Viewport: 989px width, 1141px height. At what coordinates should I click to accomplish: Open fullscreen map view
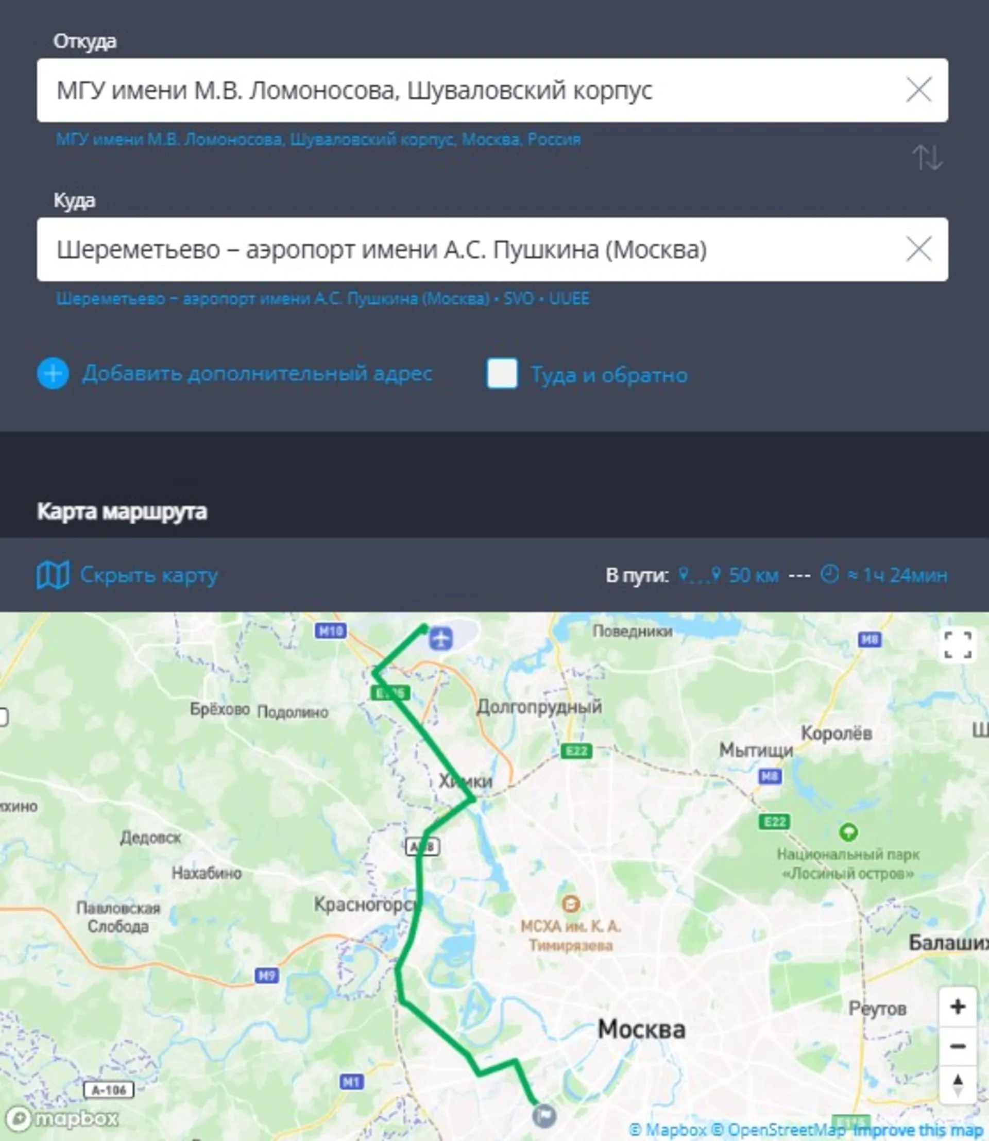point(958,645)
